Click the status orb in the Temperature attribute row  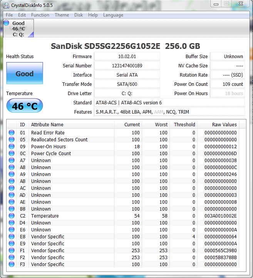[12, 216]
